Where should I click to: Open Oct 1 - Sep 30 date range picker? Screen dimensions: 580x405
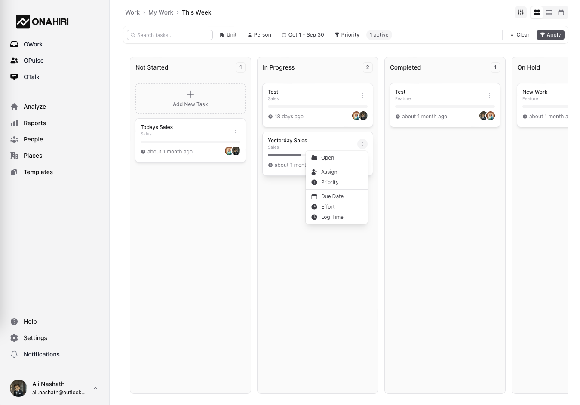click(x=303, y=35)
